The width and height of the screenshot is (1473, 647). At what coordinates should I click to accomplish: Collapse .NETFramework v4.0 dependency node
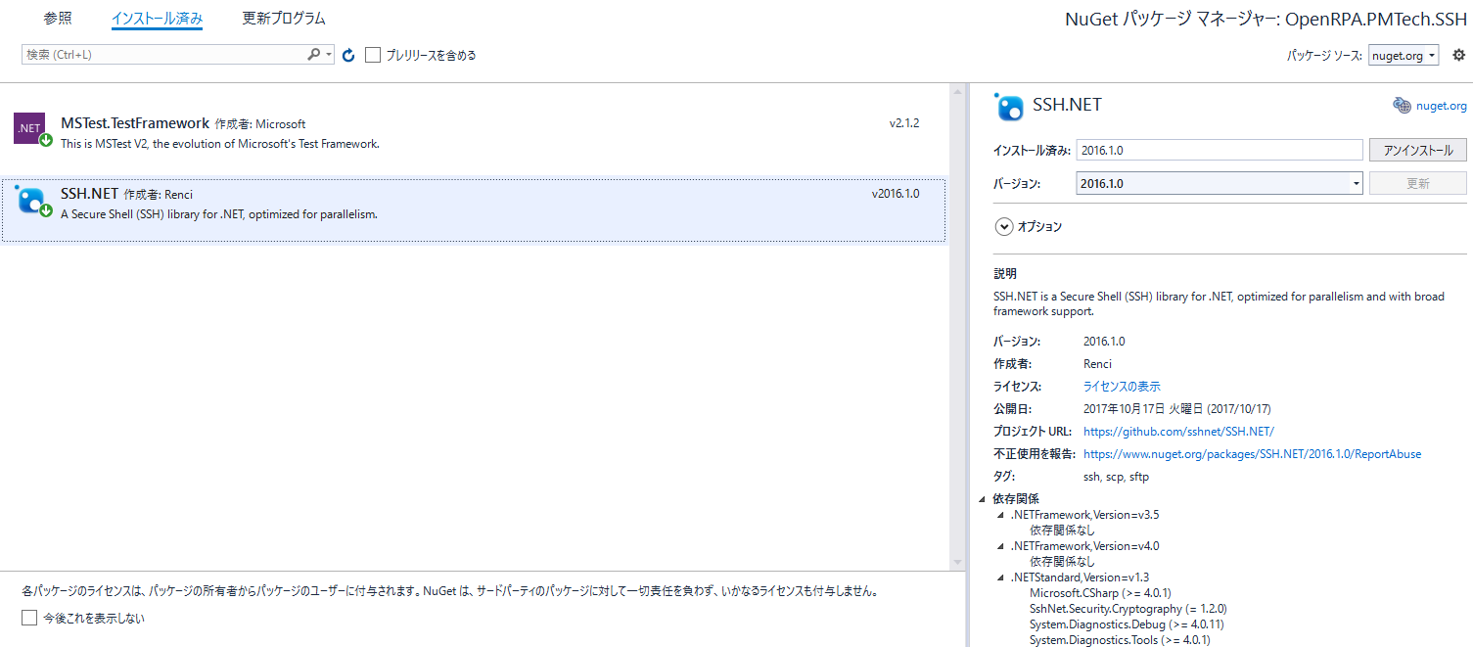coord(1000,546)
